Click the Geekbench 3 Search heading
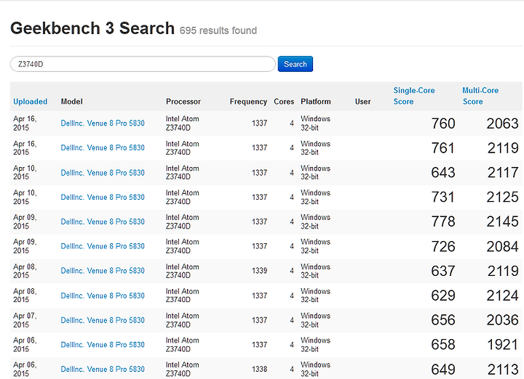This screenshot has width=524, height=379. click(x=92, y=28)
